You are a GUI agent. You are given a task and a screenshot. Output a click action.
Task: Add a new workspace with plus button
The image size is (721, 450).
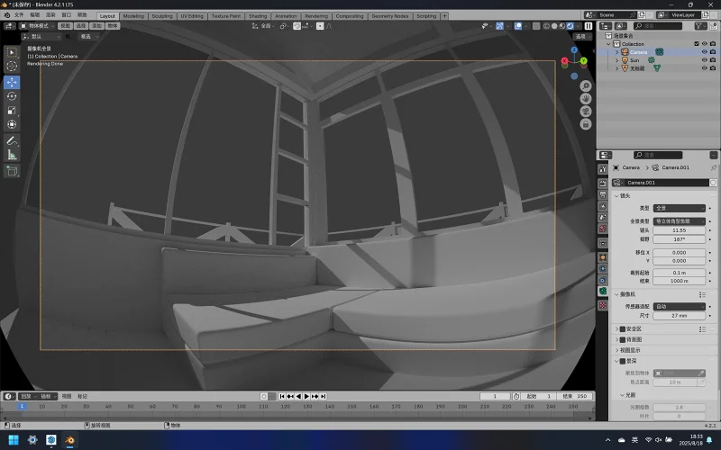click(x=444, y=16)
